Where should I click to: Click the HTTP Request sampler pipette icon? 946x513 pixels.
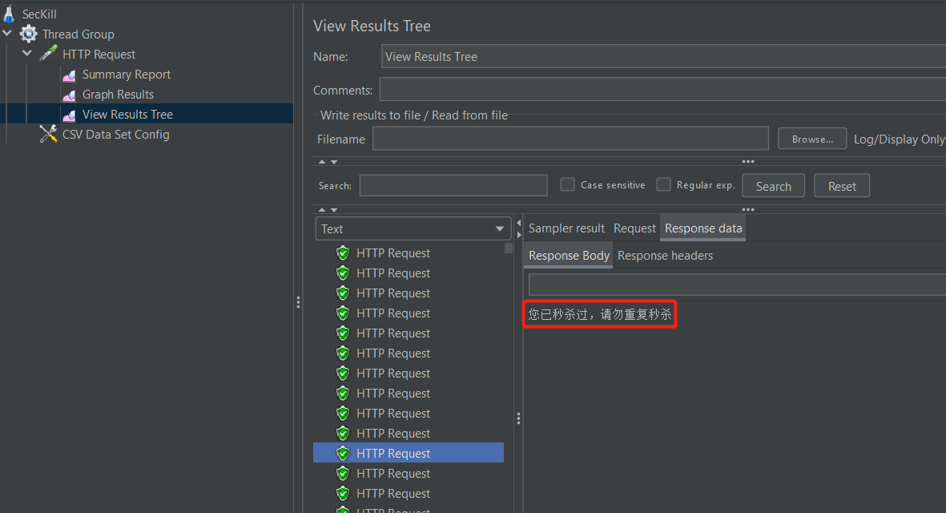tap(48, 54)
